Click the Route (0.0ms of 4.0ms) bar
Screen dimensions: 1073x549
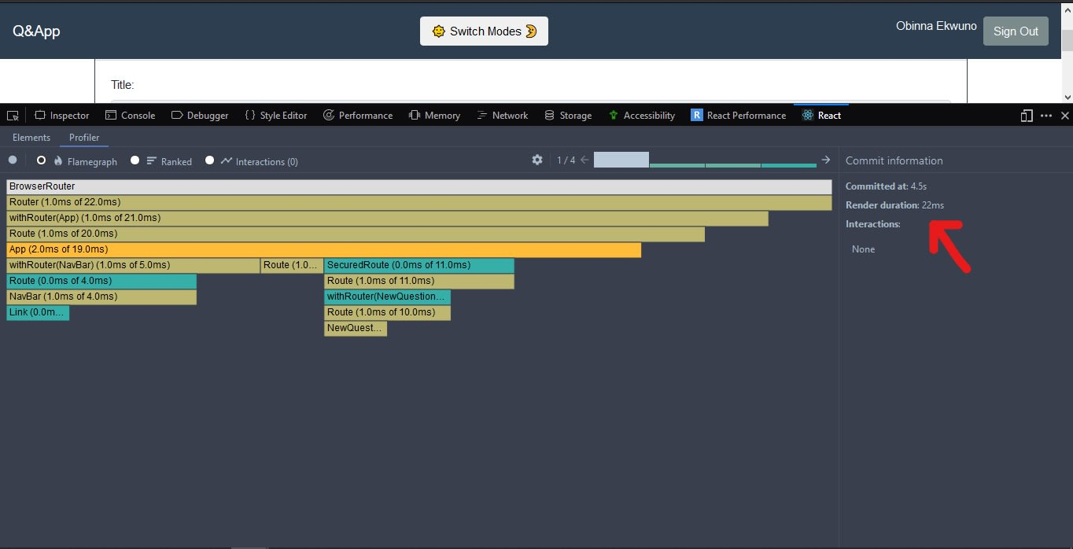click(101, 281)
